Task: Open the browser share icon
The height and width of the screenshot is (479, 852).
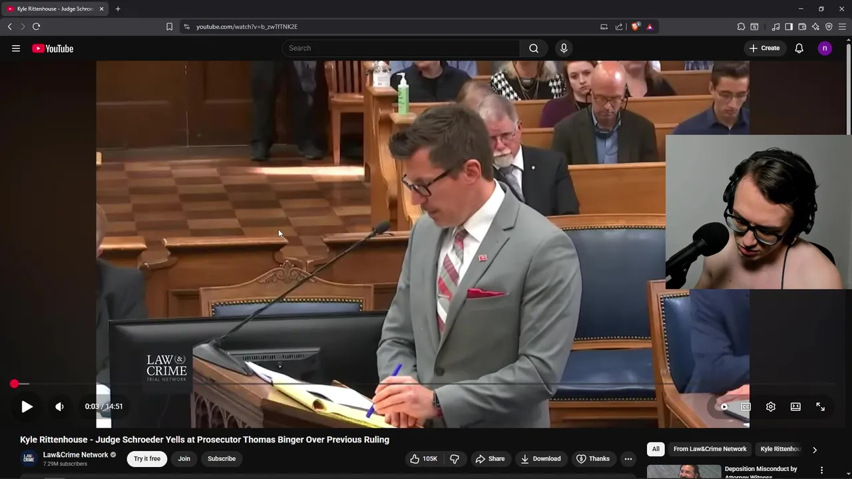Action: (x=619, y=27)
